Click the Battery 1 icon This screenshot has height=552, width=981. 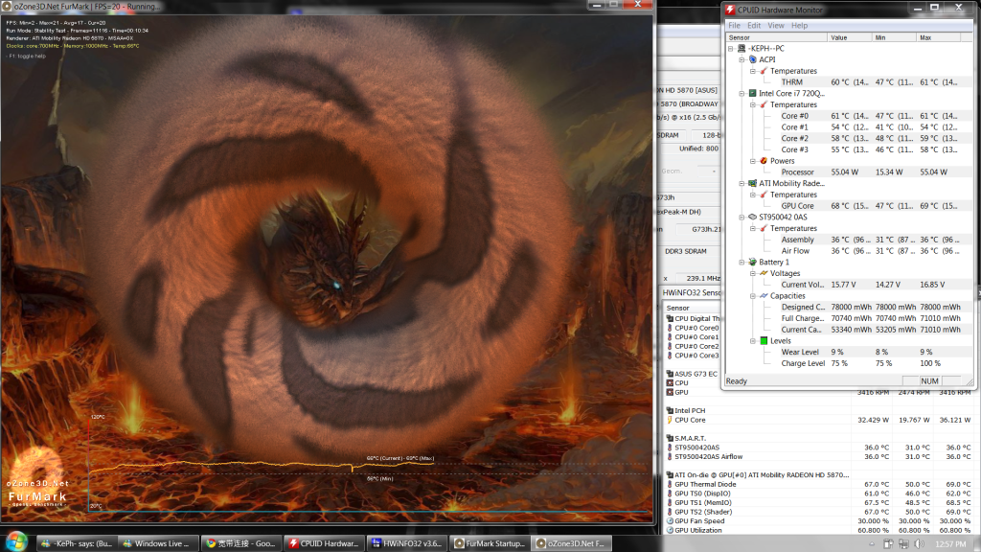tap(753, 263)
